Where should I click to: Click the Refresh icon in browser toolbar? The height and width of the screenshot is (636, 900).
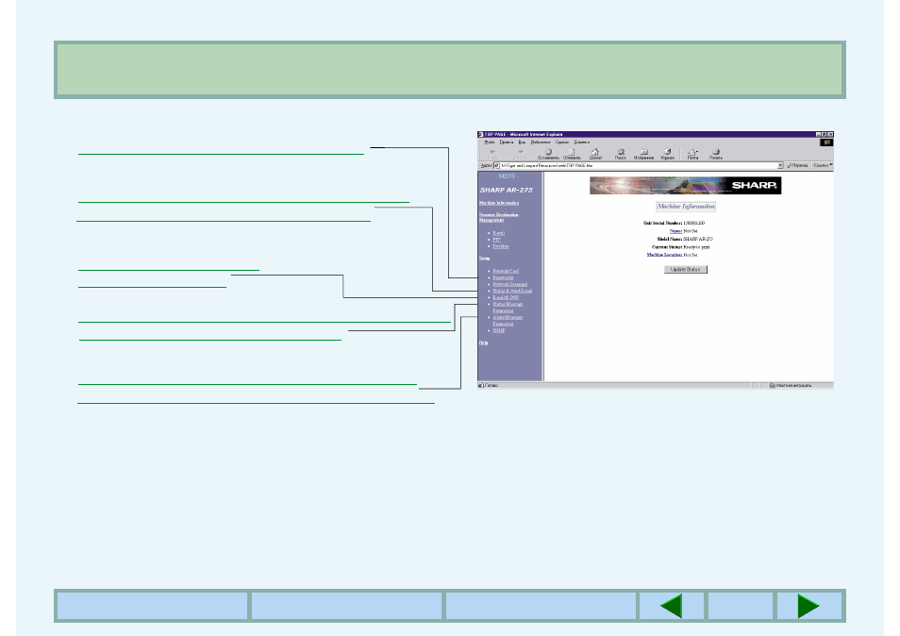tap(572, 154)
